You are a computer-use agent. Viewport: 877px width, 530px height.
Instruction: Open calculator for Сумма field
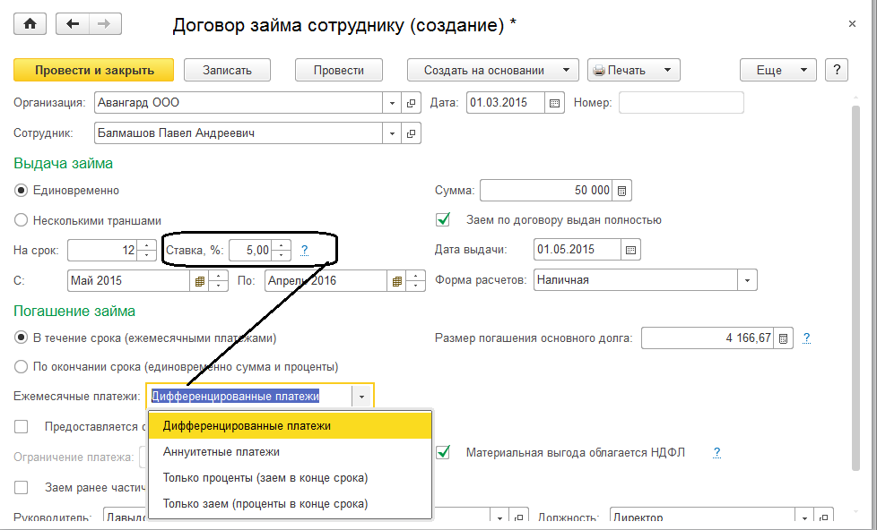click(623, 191)
